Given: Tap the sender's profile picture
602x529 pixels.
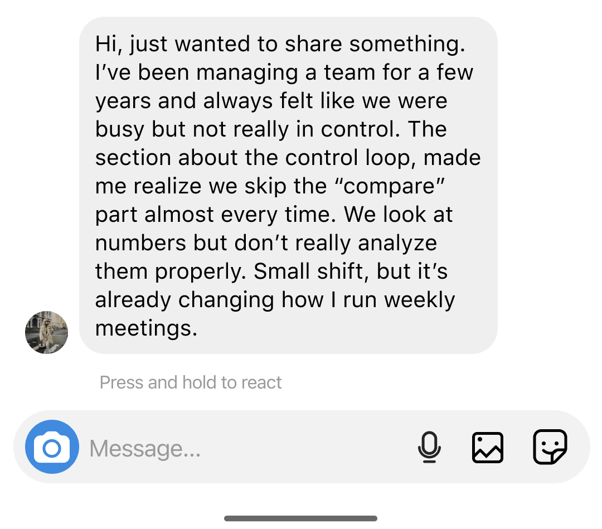Looking at the screenshot, I should (47, 332).
